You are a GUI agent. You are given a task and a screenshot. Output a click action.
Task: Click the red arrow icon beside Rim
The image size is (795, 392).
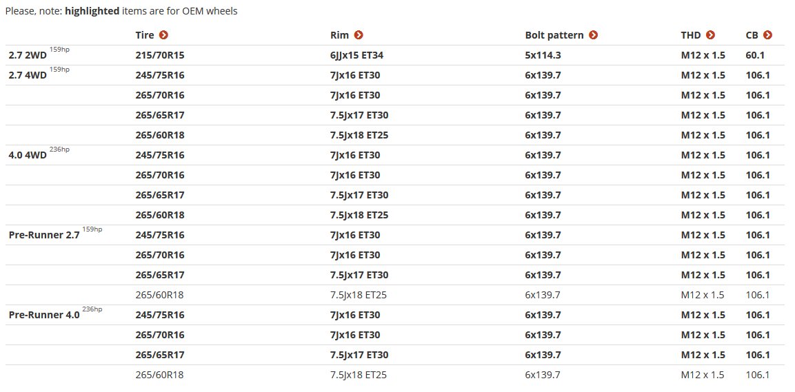359,35
